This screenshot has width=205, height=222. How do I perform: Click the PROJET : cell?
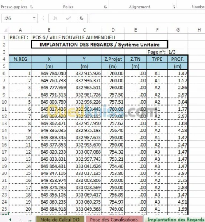20,37
